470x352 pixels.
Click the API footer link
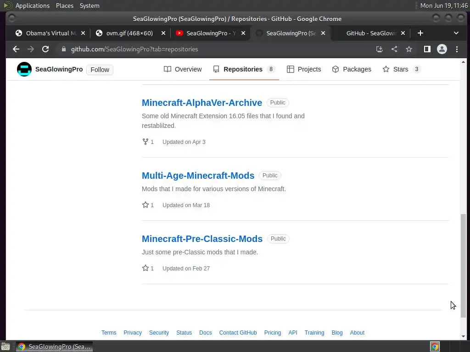pos(293,333)
